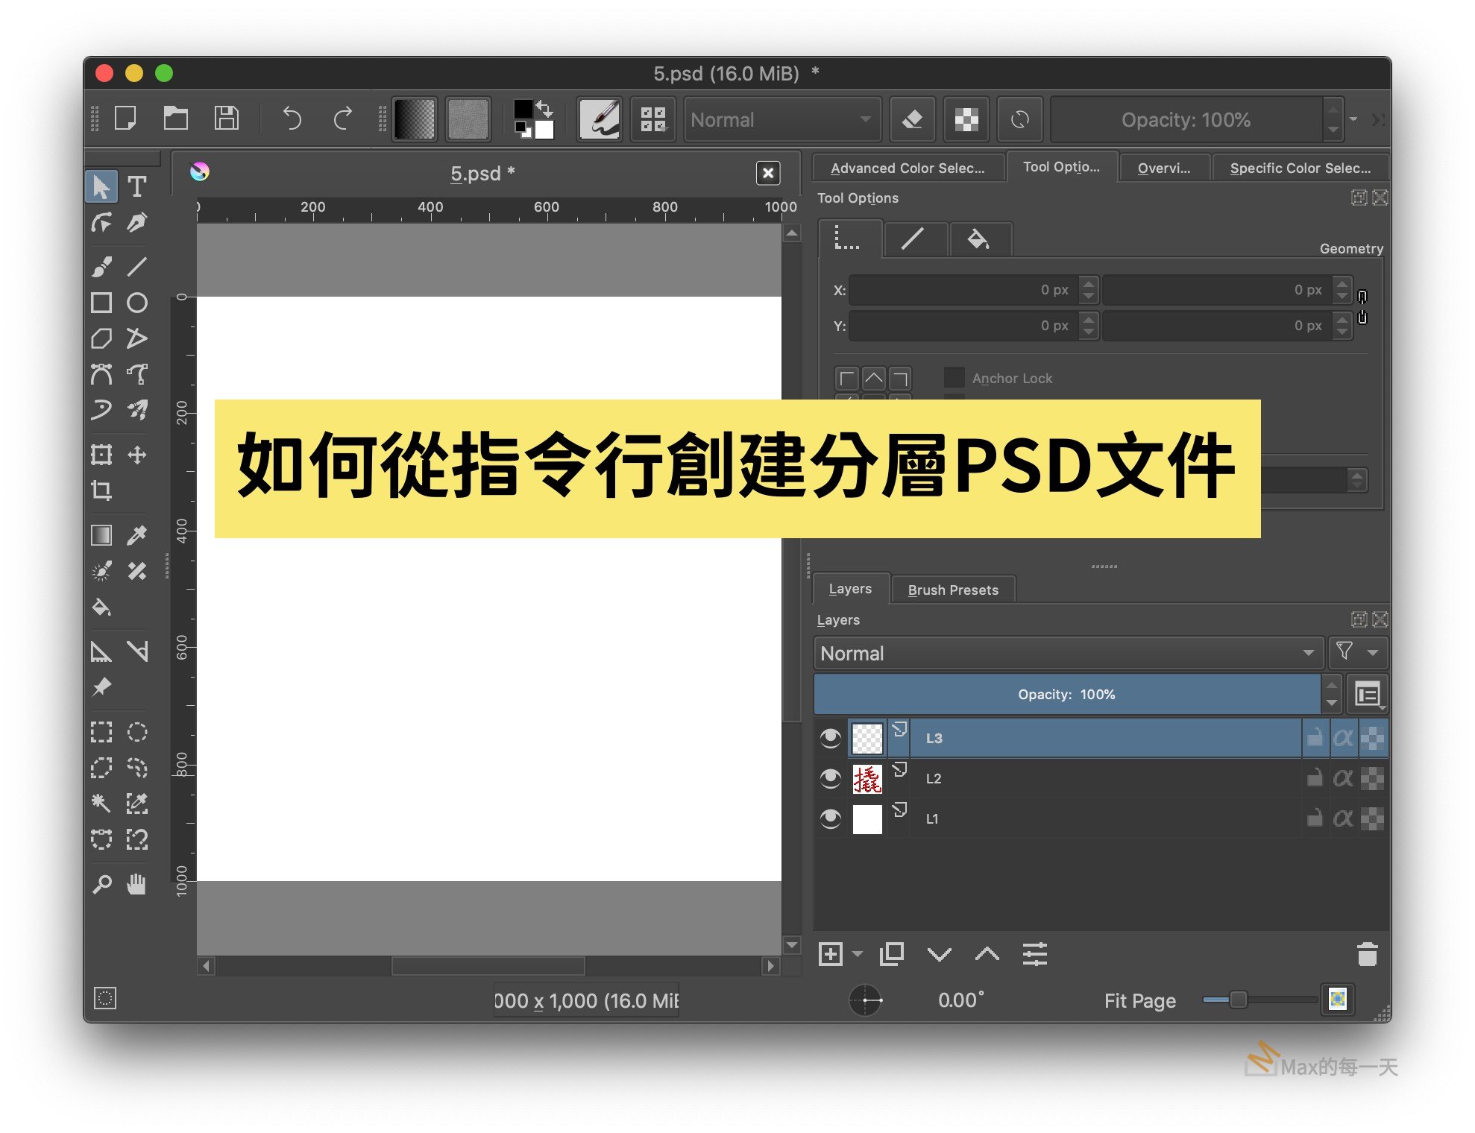Expand the add layer dropdown arrow
1475x1133 pixels.
[858, 954]
